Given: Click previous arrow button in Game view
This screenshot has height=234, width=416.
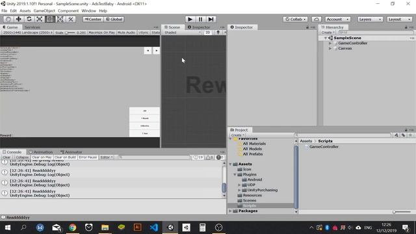Looking at the screenshot, I should tap(148, 51).
